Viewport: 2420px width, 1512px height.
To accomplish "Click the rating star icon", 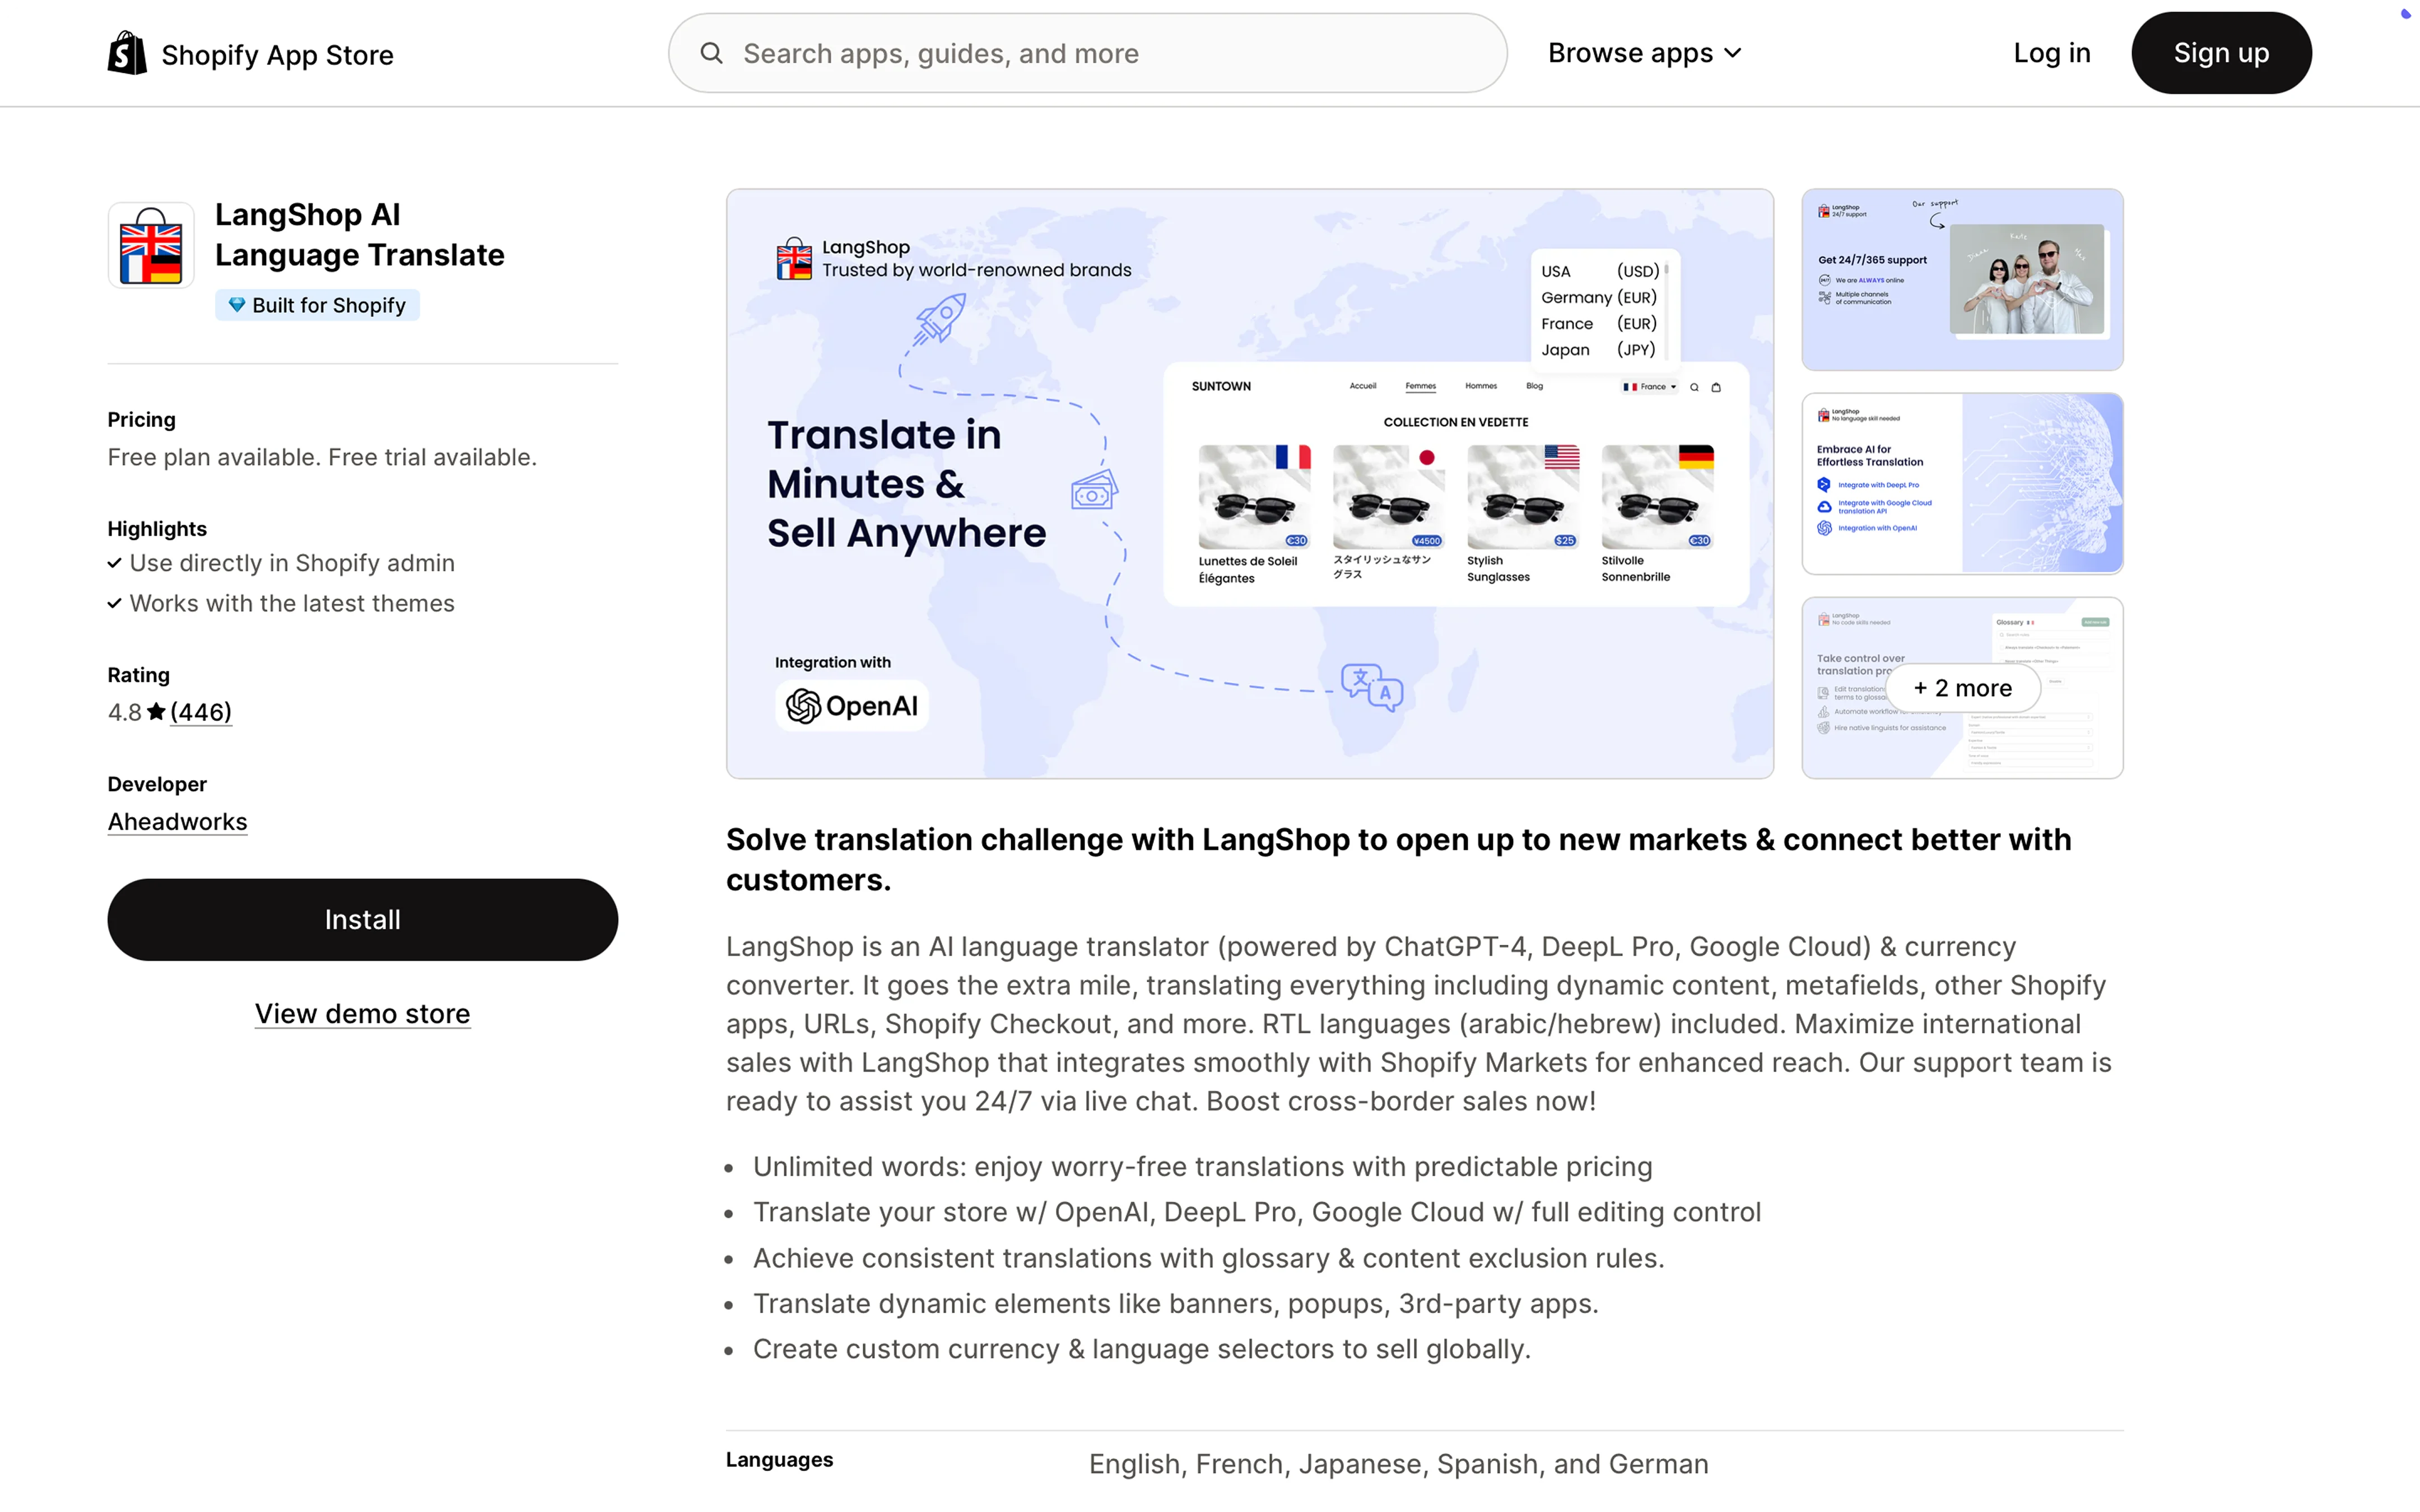I will coord(156,712).
